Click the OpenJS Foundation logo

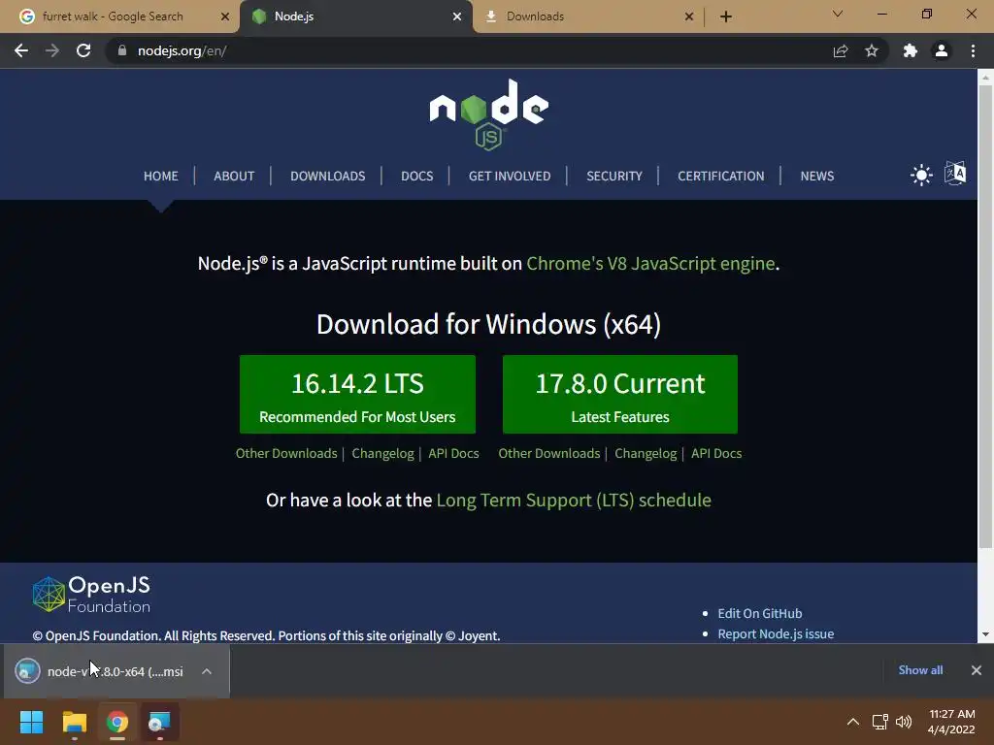point(92,595)
